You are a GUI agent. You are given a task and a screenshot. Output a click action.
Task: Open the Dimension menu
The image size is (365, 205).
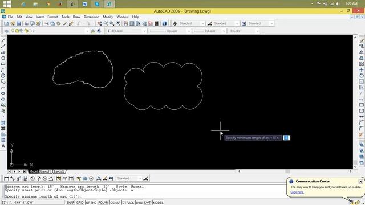(91, 17)
